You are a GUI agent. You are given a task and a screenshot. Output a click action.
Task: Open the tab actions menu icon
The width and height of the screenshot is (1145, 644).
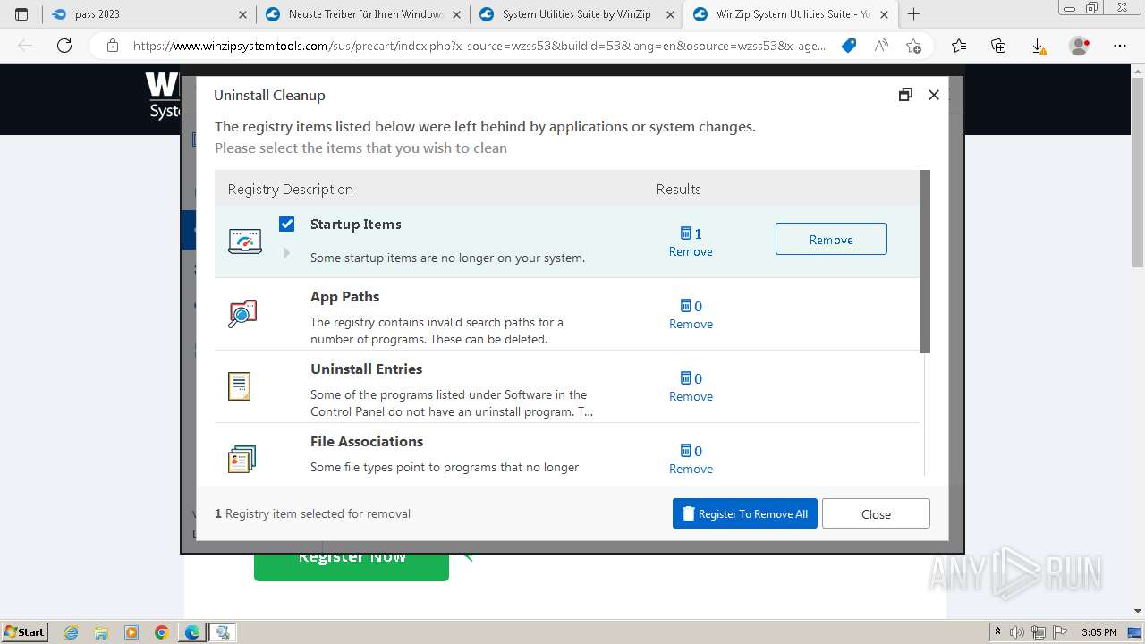point(21,14)
